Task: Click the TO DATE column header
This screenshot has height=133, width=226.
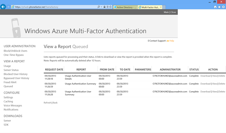Action: 125,70
